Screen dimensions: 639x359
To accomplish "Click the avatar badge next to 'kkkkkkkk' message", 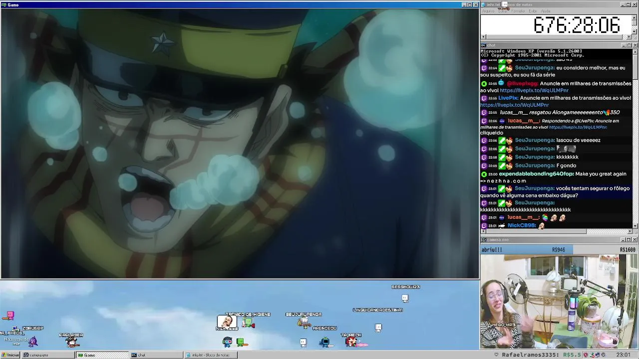I will coord(509,157).
